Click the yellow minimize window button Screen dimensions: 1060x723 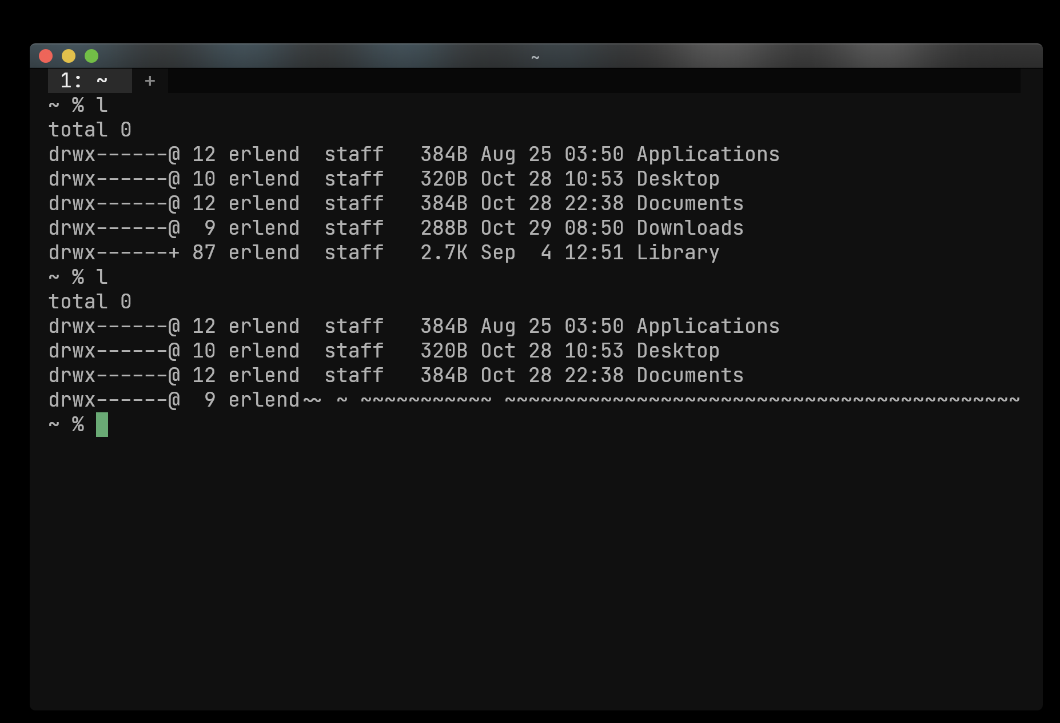point(69,56)
